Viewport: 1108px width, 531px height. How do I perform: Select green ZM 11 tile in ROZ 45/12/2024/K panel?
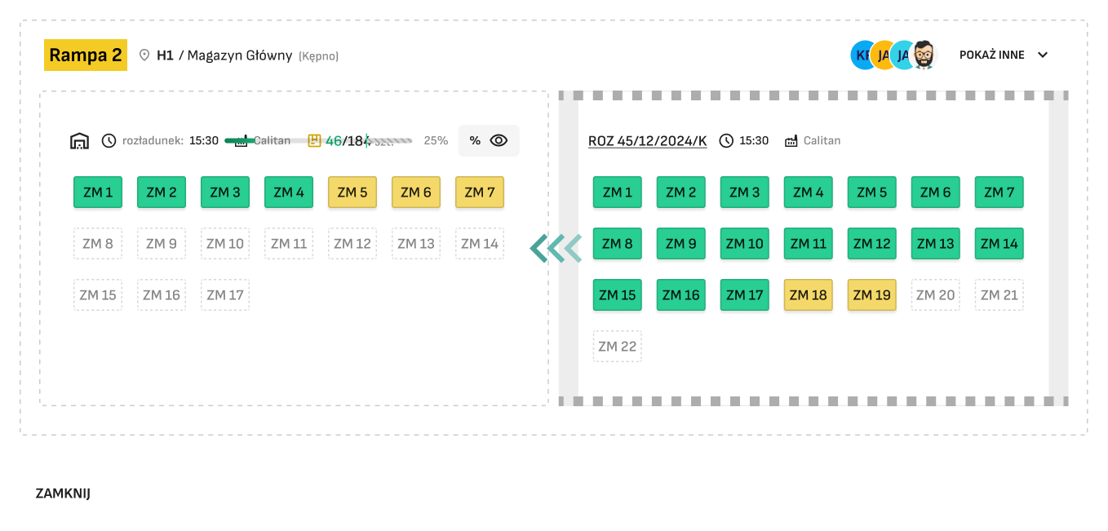pos(809,243)
